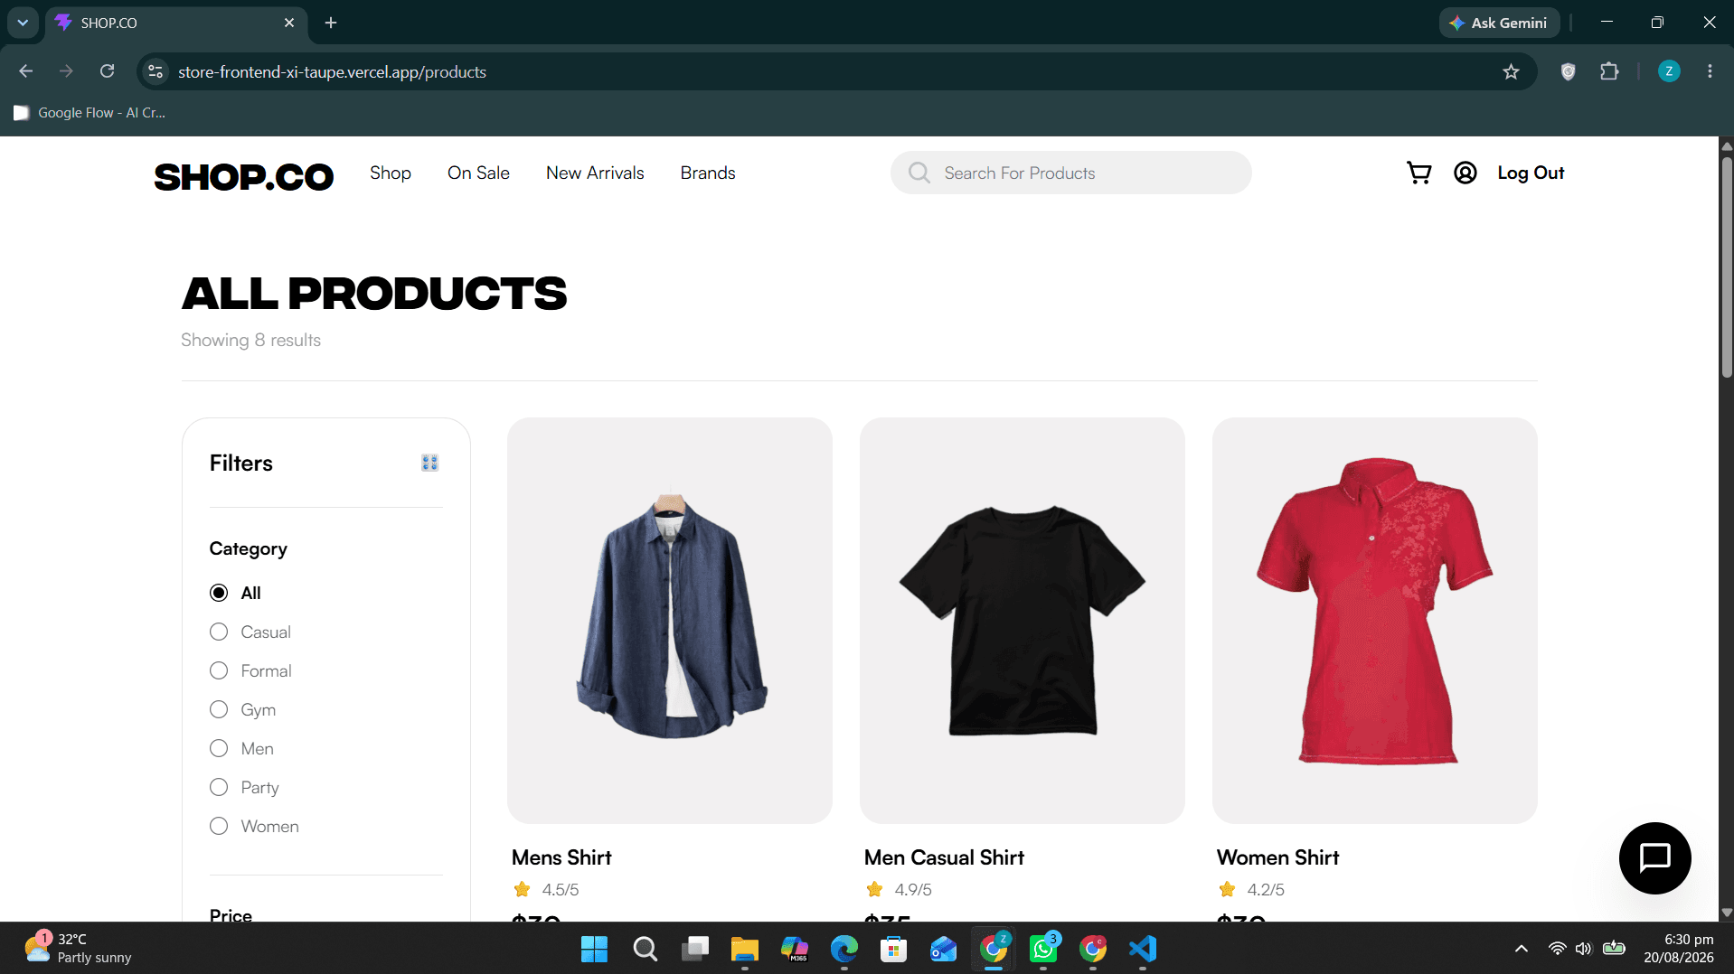This screenshot has width=1734, height=974.
Task: Open the Google Flow bookmark
Action: pyautogui.click(x=90, y=113)
